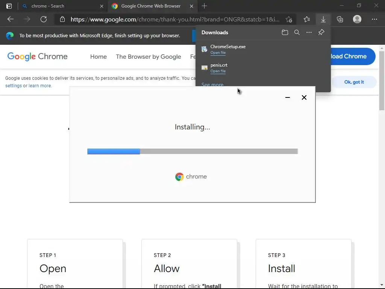This screenshot has width=385, height=289.
Task: Toggle the Downloads toolbar button
Action: pyautogui.click(x=323, y=19)
